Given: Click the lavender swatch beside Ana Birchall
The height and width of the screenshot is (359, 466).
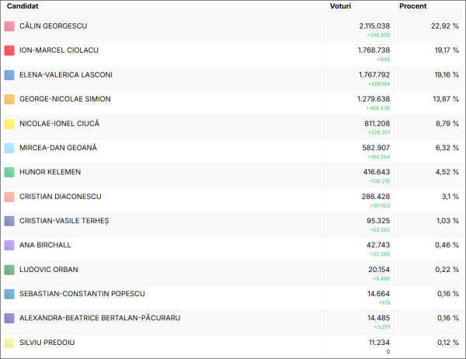Looking at the screenshot, I should (9, 245).
